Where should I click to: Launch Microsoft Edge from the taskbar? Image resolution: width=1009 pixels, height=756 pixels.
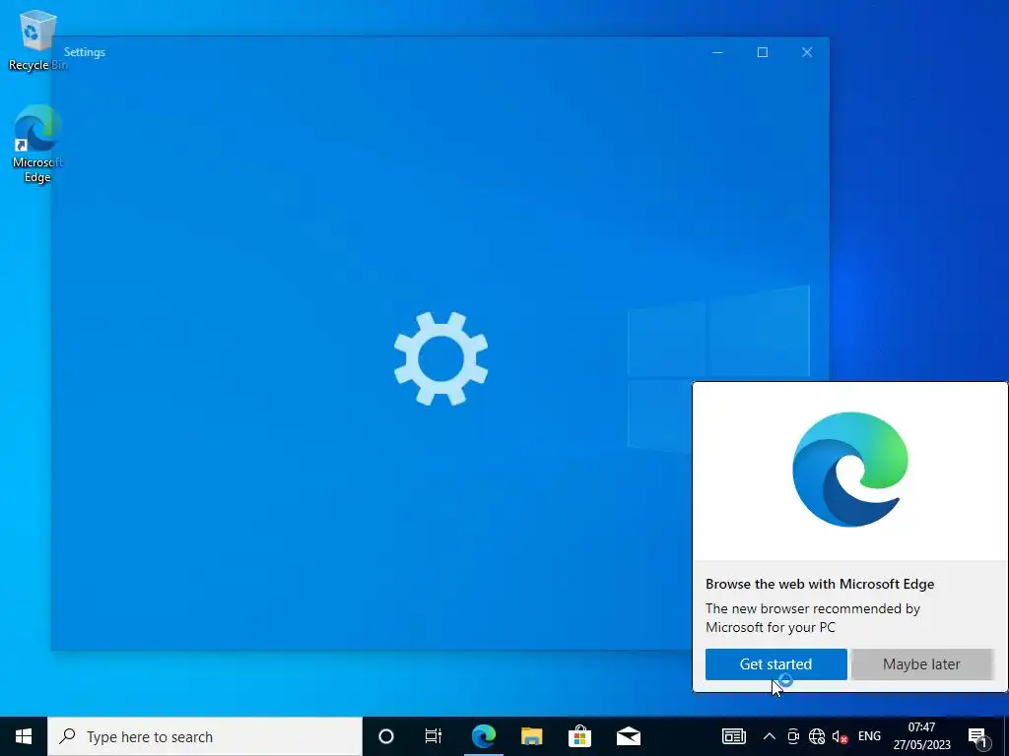(483, 736)
